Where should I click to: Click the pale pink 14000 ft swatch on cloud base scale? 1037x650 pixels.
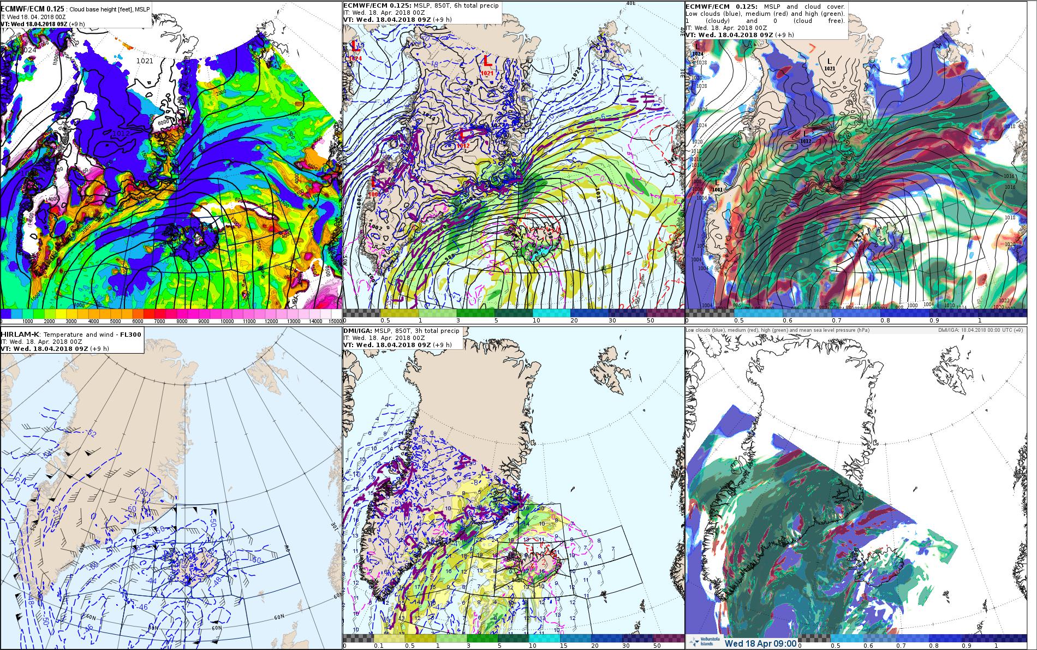pyautogui.click(x=315, y=313)
